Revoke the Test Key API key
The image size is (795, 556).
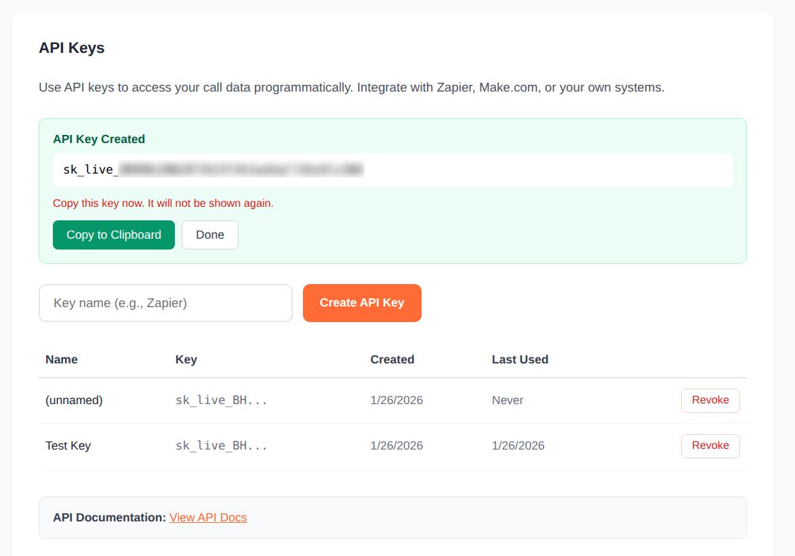[x=710, y=445]
